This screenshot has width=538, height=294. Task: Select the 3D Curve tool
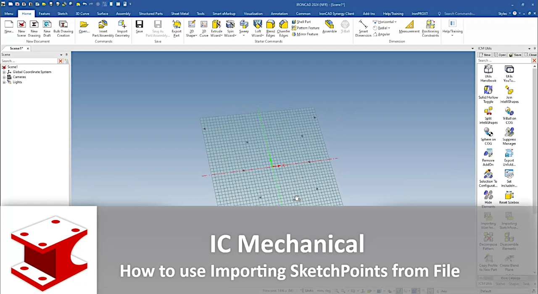pyautogui.click(x=204, y=29)
